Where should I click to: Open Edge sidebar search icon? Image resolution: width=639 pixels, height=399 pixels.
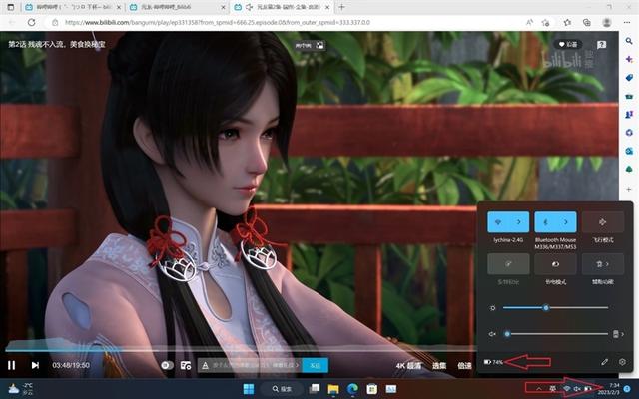(629, 41)
